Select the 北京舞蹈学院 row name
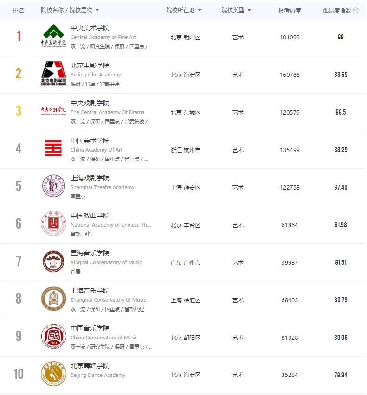 pos(90,366)
